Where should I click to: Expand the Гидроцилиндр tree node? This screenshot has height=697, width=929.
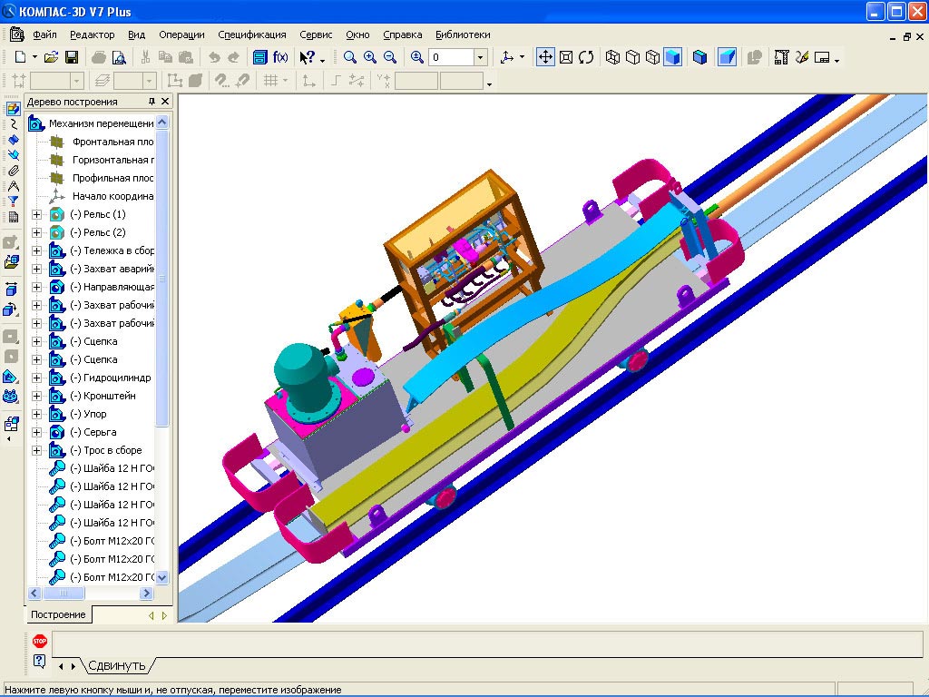[37, 378]
